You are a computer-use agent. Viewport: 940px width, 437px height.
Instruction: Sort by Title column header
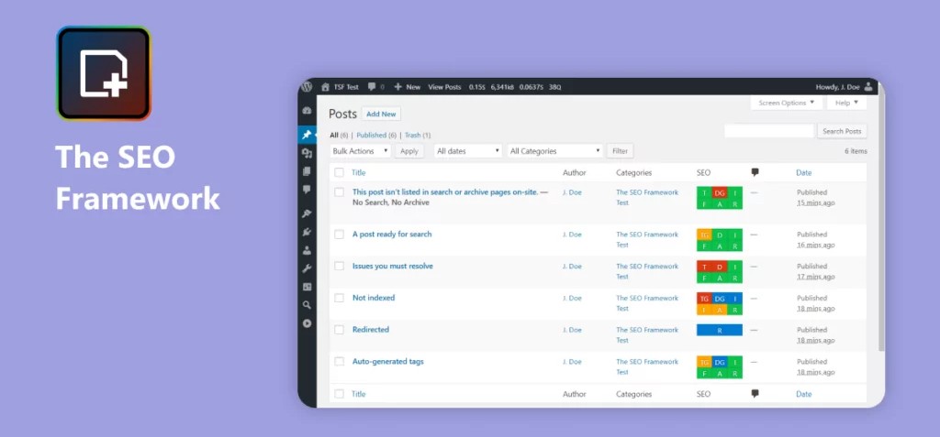[359, 172]
